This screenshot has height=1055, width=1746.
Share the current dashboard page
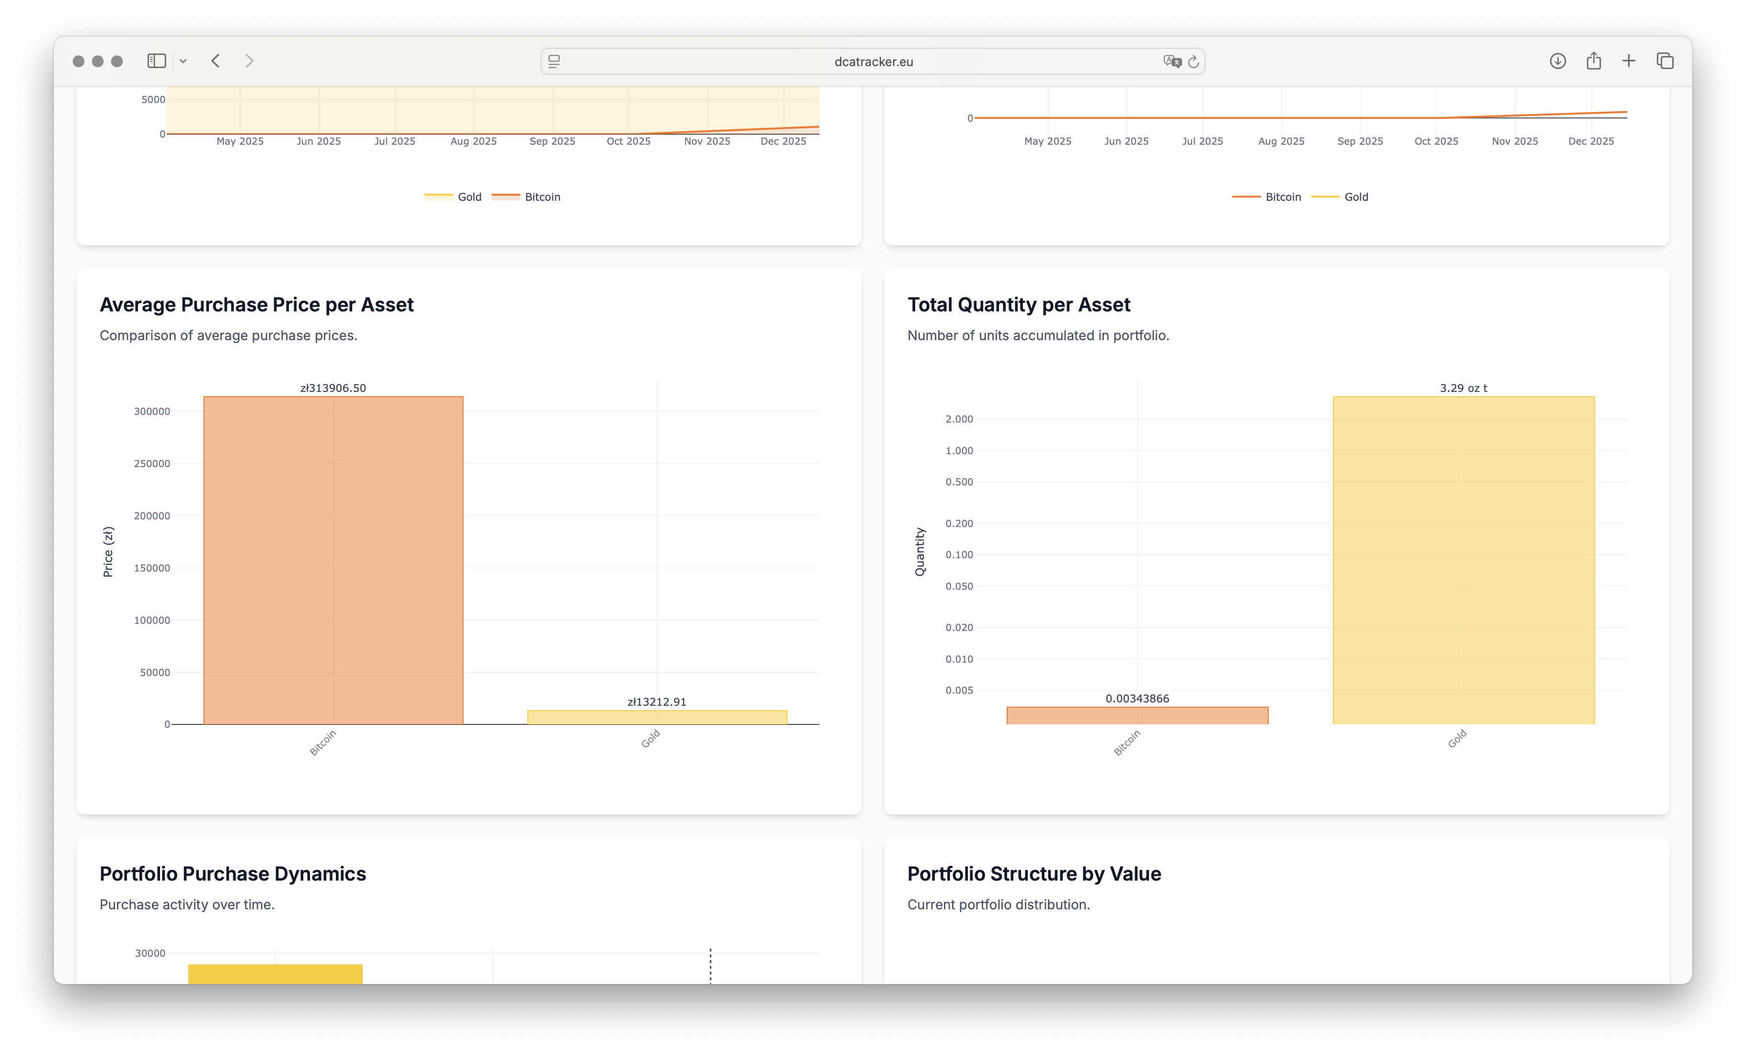(1594, 61)
